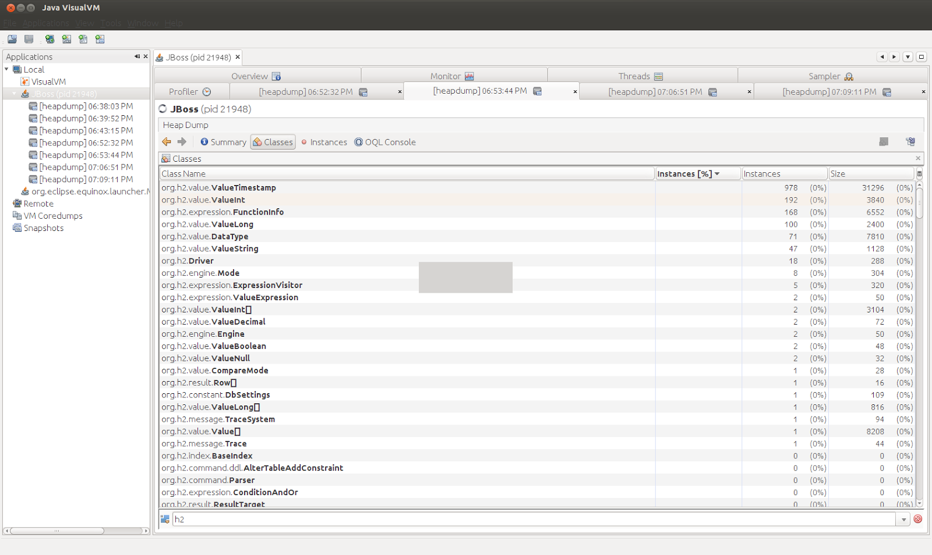The height and width of the screenshot is (555, 932).
Task: Click the Add Remote Host toolbar icon
Action: click(x=50, y=39)
